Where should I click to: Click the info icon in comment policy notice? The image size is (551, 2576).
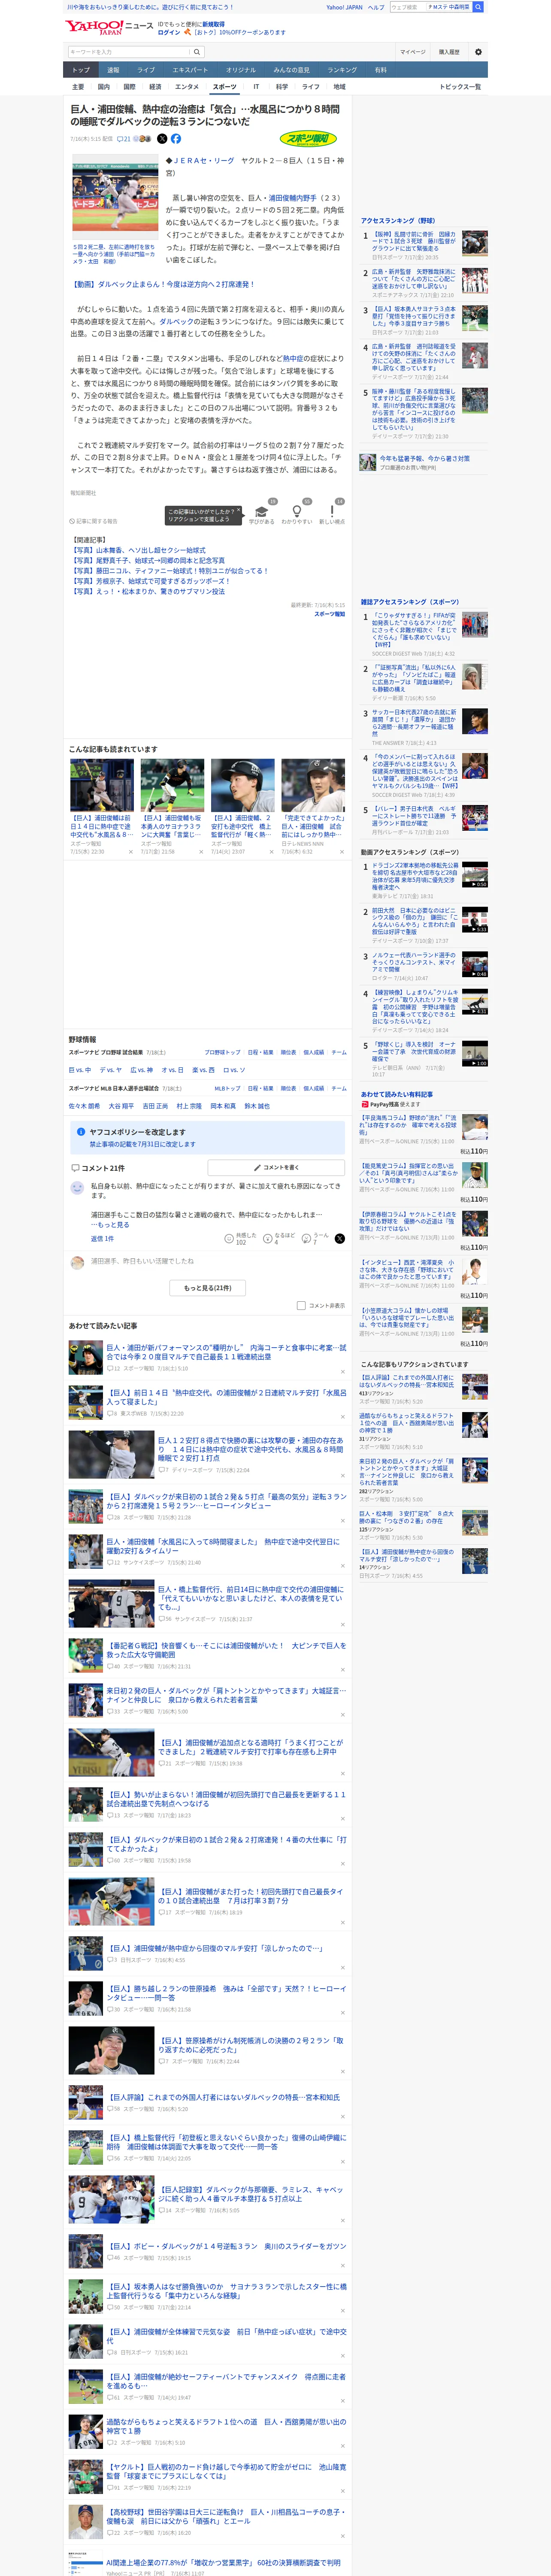[x=81, y=1132]
